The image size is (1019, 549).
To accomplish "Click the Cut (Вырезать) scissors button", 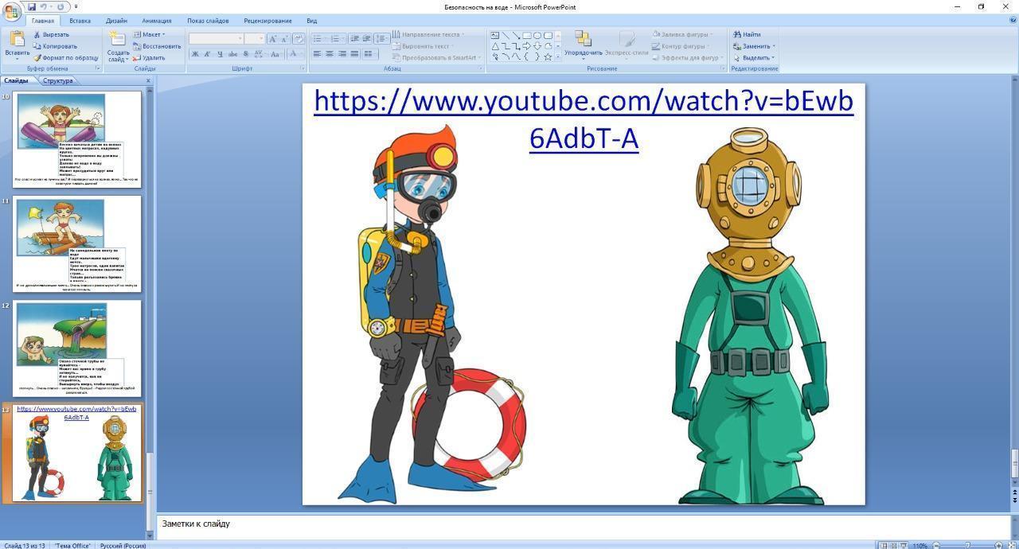I will [x=50, y=34].
